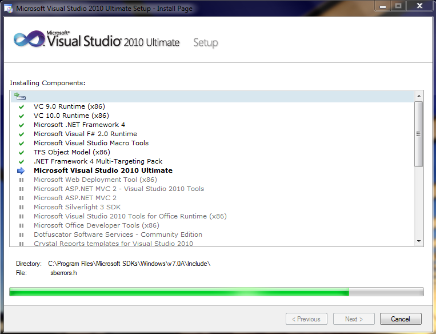The width and height of the screenshot is (436, 334).
Task: Click the green checkmark beside VC 9.0 Runtime (x86)
Action: click(21, 107)
